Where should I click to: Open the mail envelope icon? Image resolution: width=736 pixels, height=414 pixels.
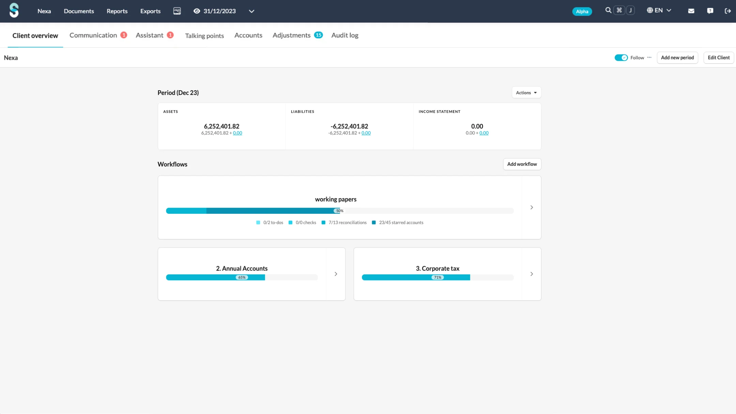pyautogui.click(x=691, y=11)
